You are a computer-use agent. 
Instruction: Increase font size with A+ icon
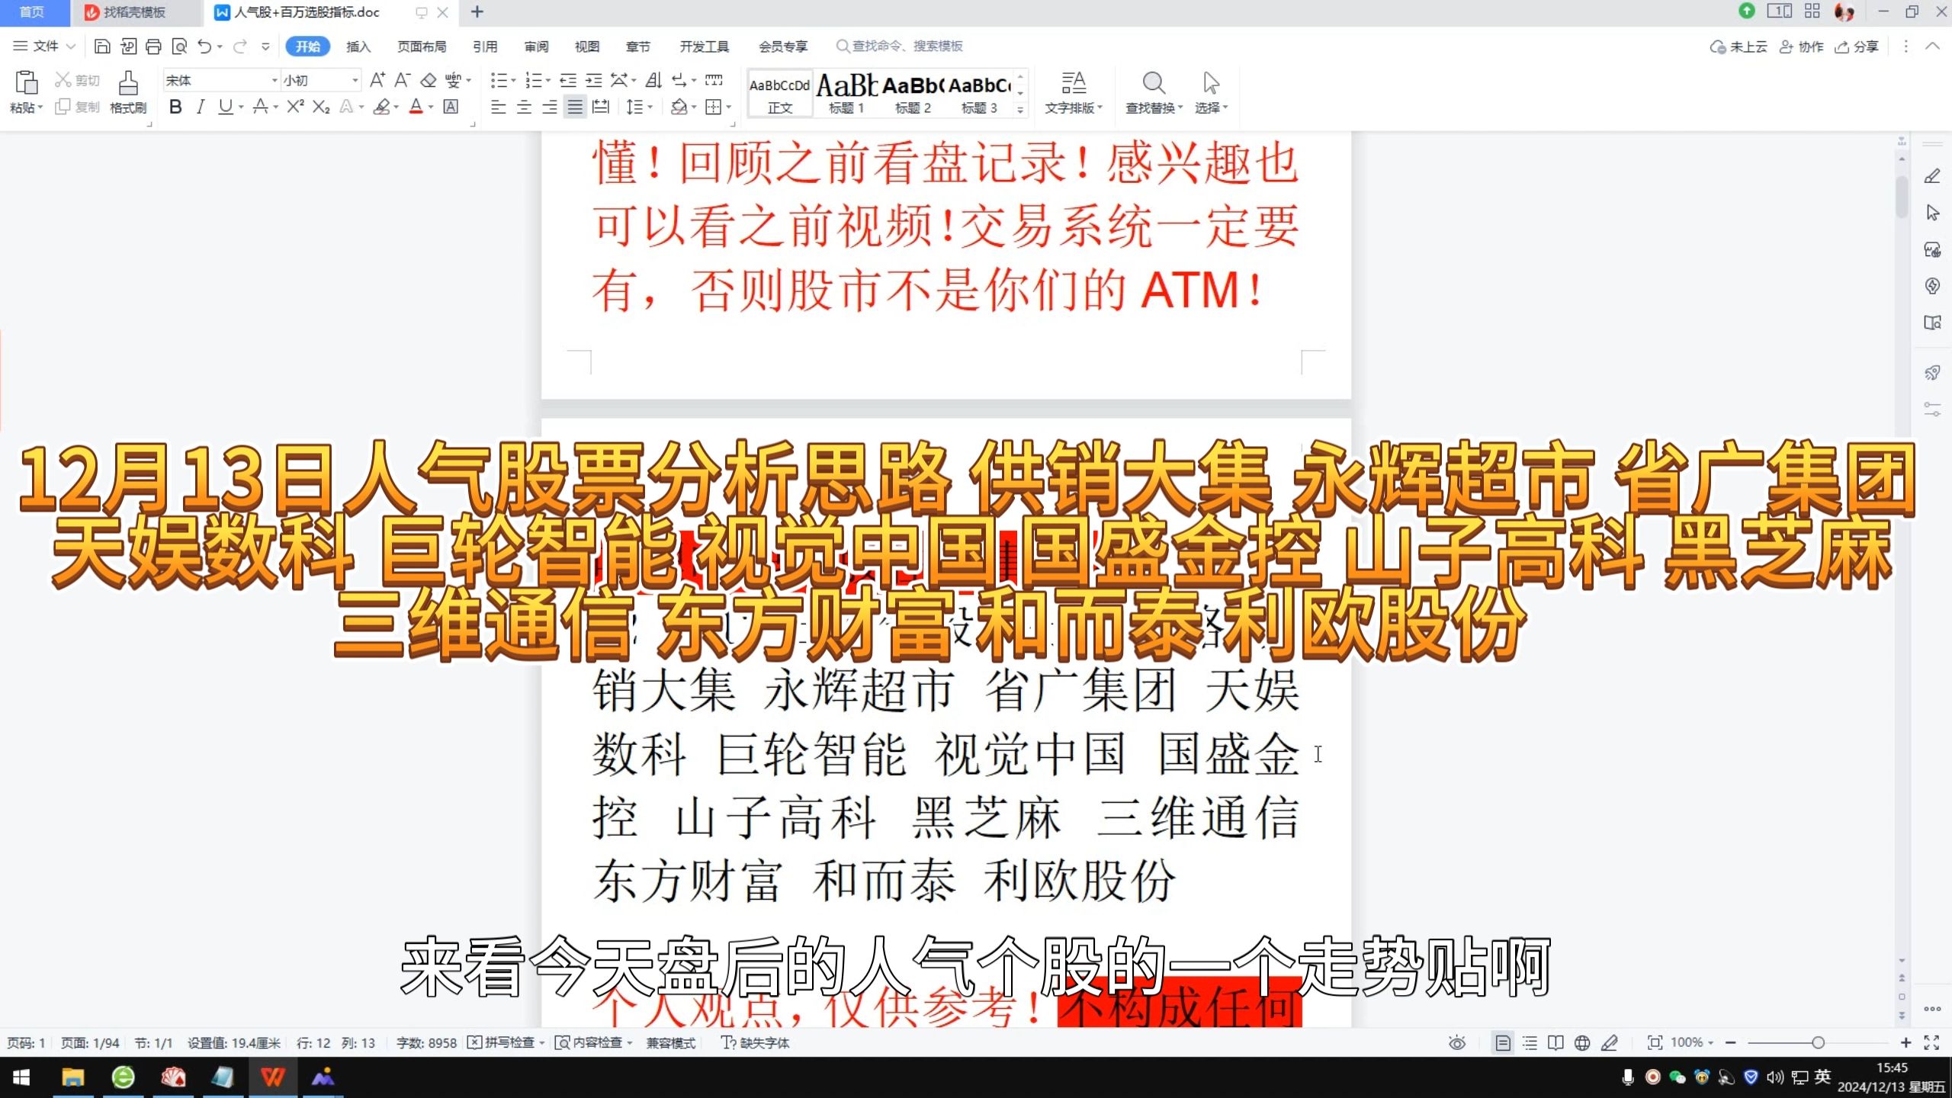[377, 80]
